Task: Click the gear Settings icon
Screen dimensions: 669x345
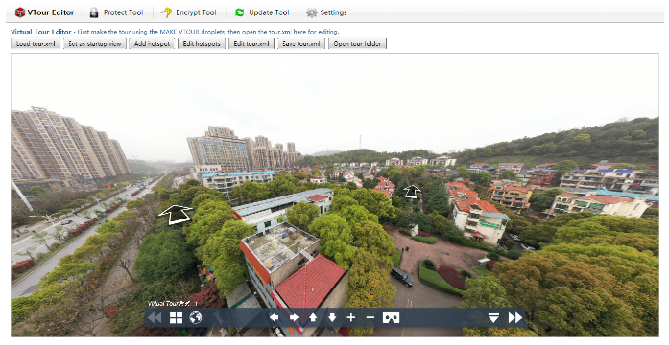Action: [x=312, y=12]
